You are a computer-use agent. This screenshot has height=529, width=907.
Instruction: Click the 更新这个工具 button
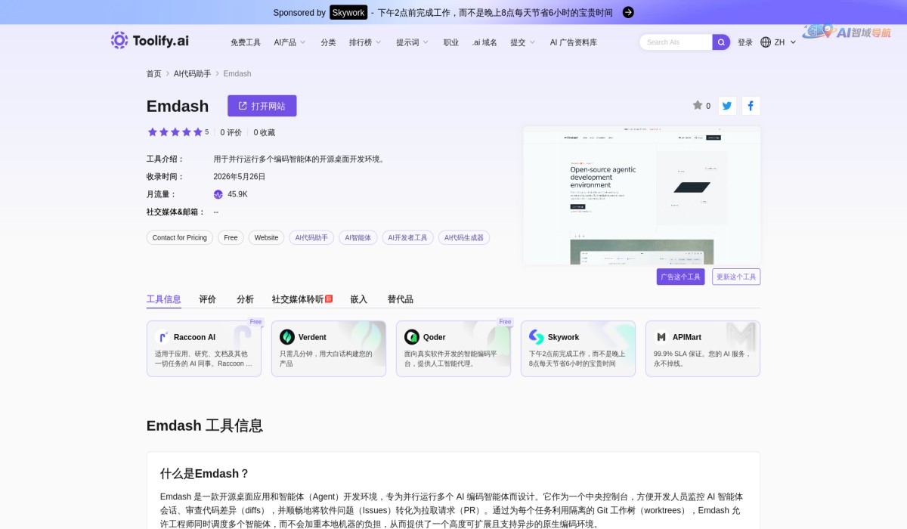click(736, 277)
